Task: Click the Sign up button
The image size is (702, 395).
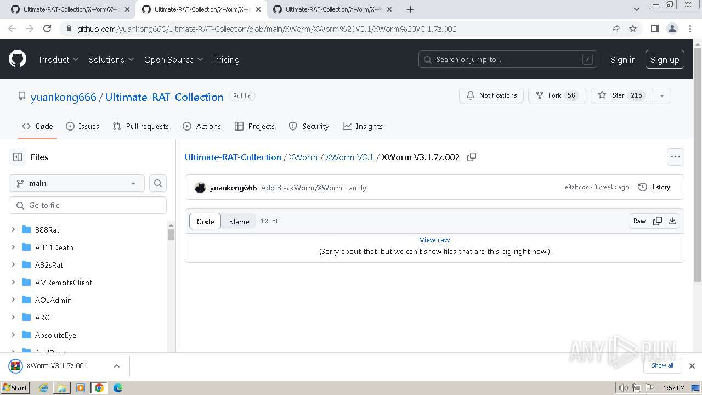Action: point(665,59)
